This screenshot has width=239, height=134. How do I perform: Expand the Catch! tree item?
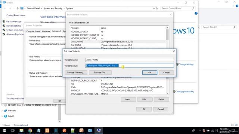(2, 117)
